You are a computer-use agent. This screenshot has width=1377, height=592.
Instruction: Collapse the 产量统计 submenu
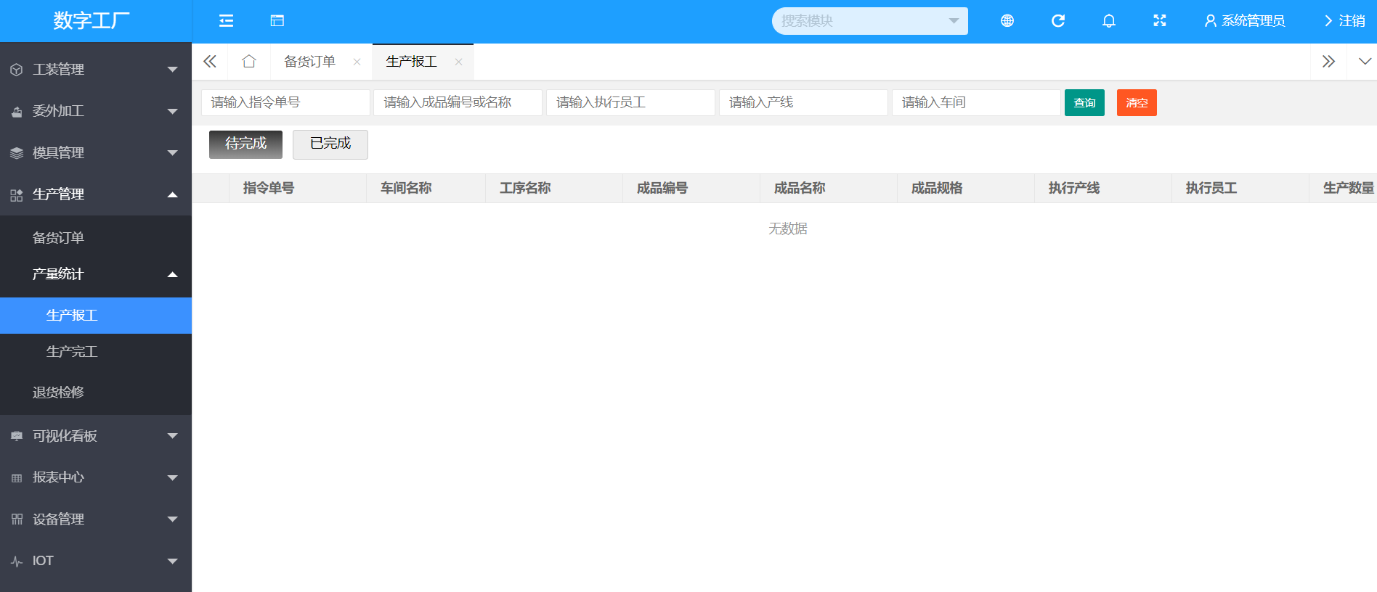tap(96, 274)
